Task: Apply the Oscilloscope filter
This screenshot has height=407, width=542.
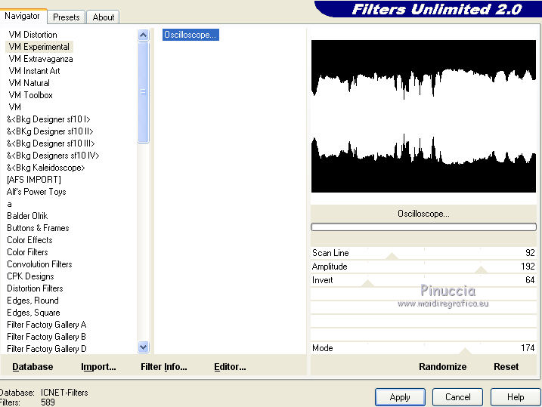Action: point(400,397)
